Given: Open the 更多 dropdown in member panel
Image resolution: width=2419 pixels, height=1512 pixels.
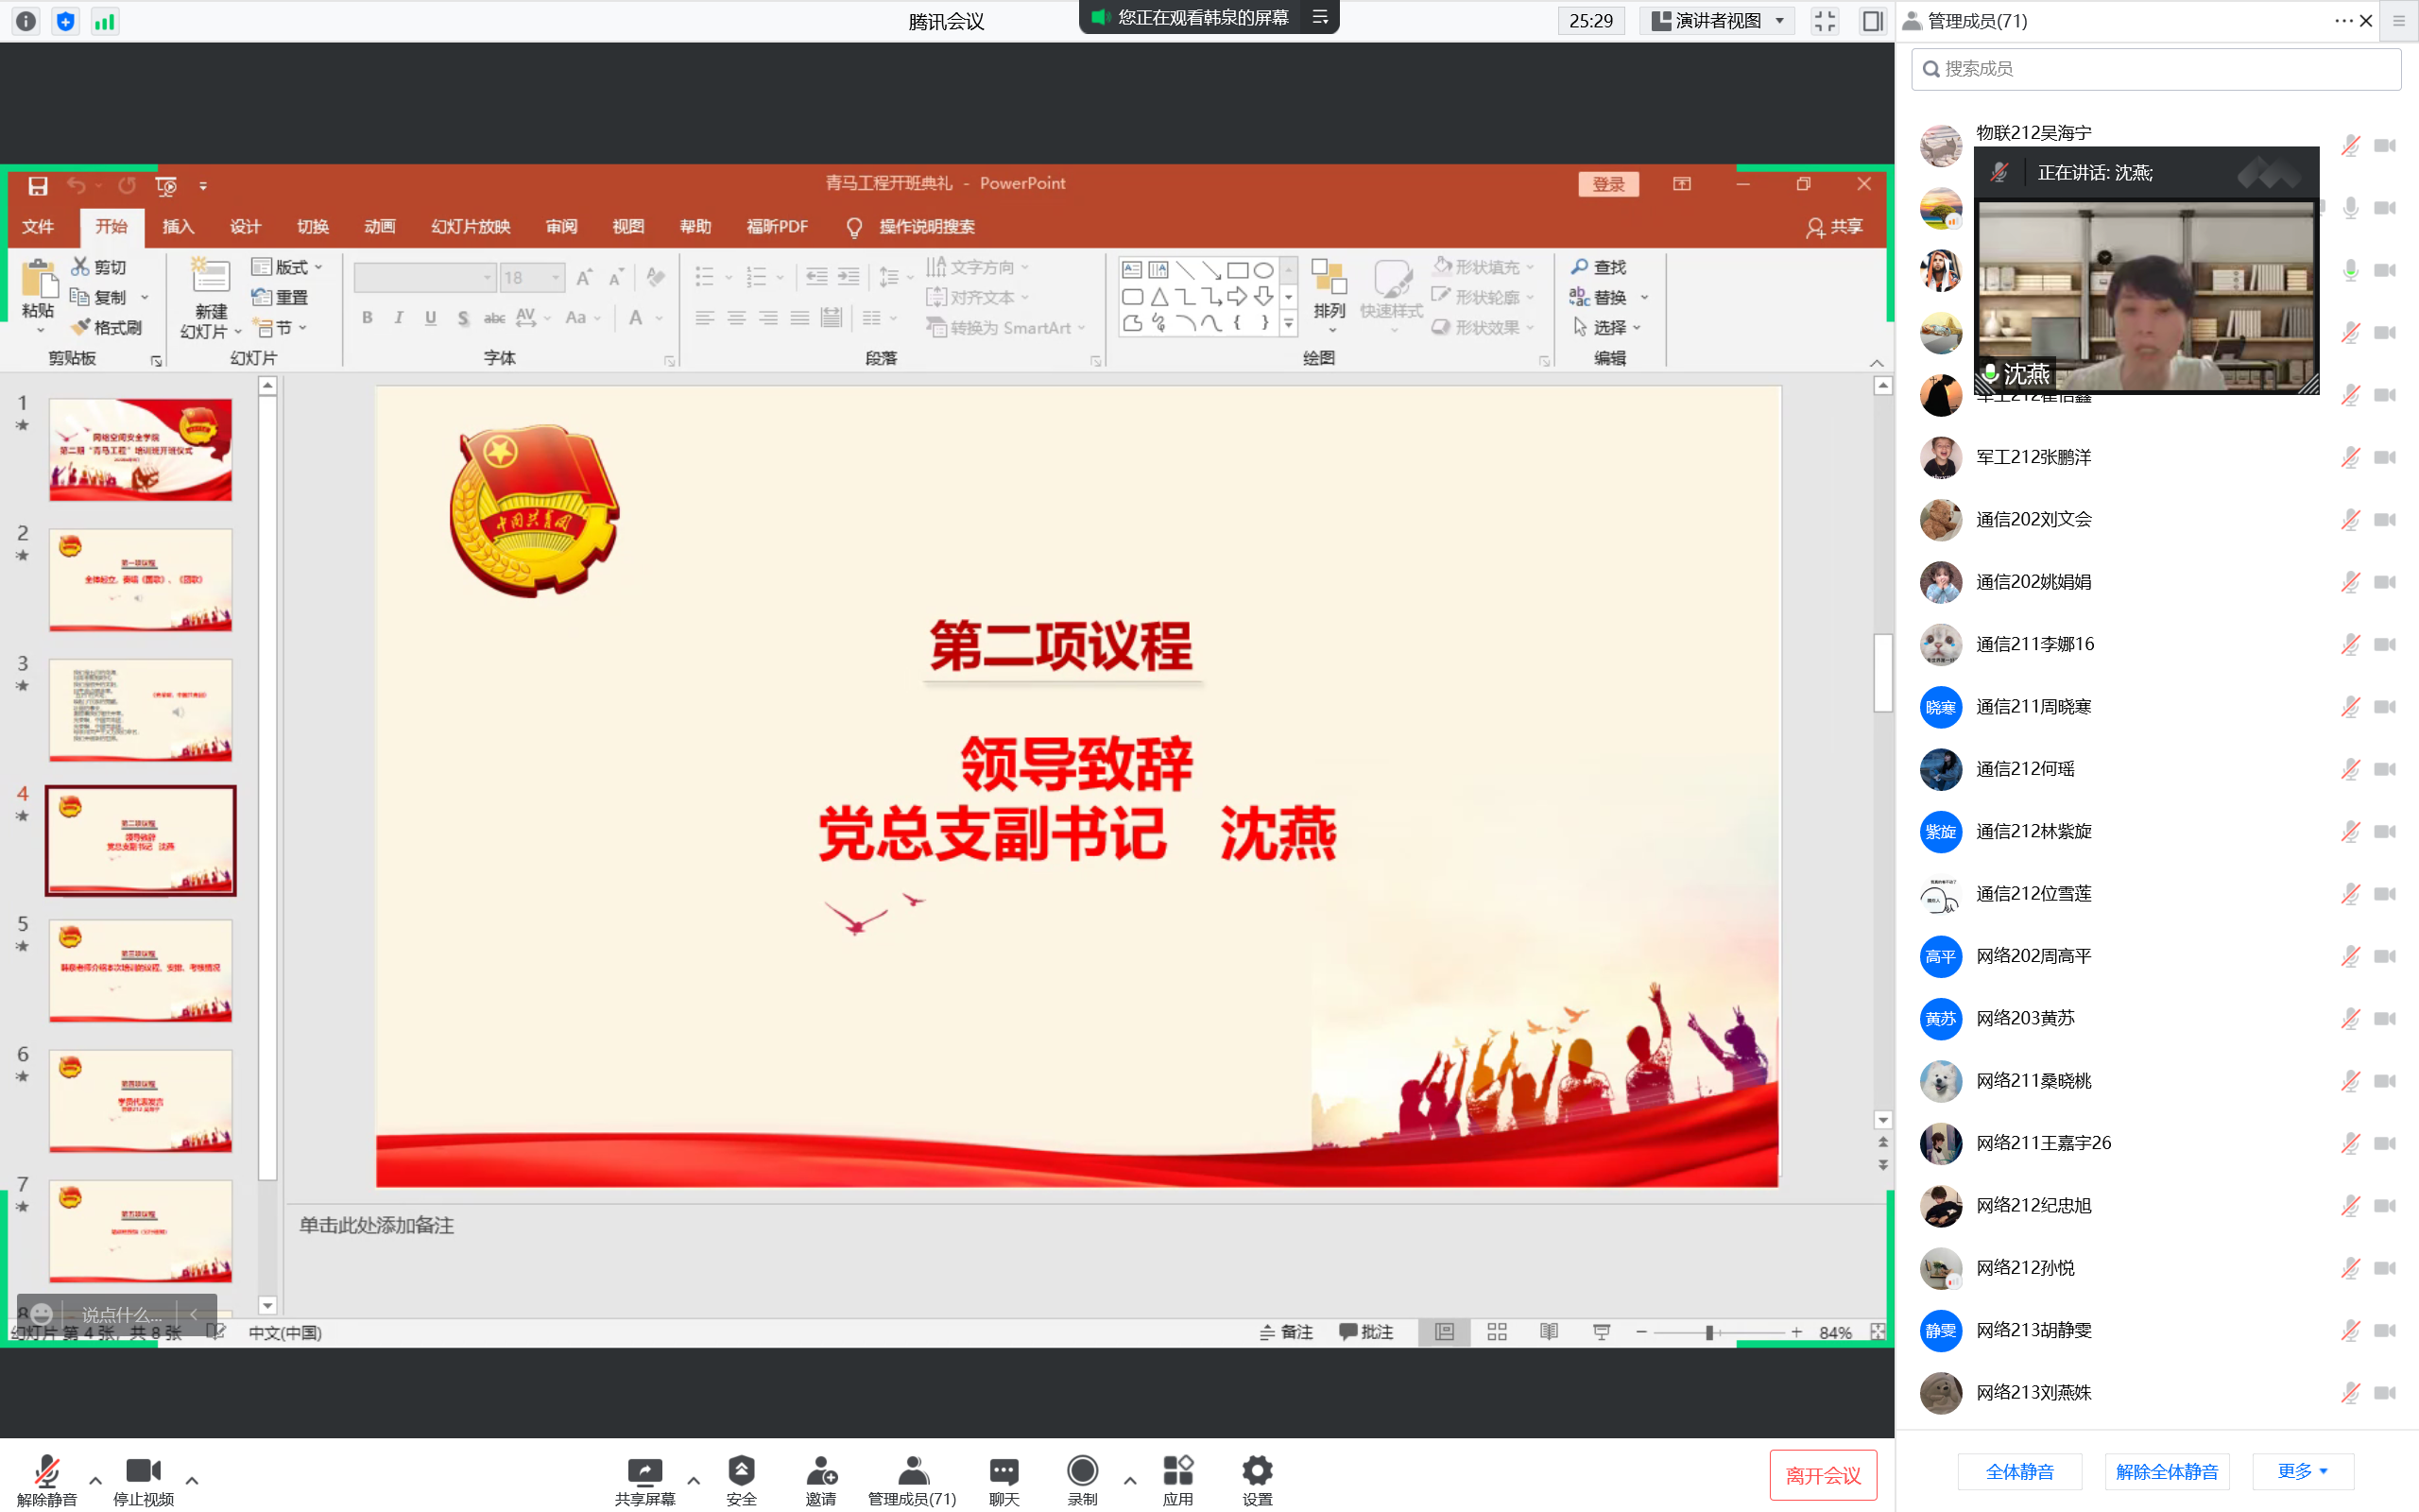Looking at the screenshot, I should coord(2304,1471).
